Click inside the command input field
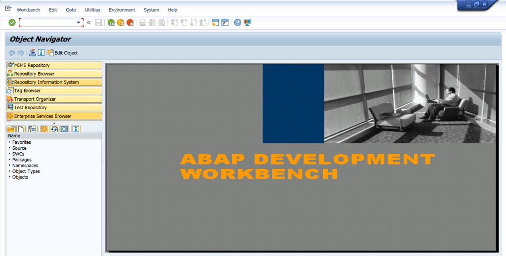 48,23
